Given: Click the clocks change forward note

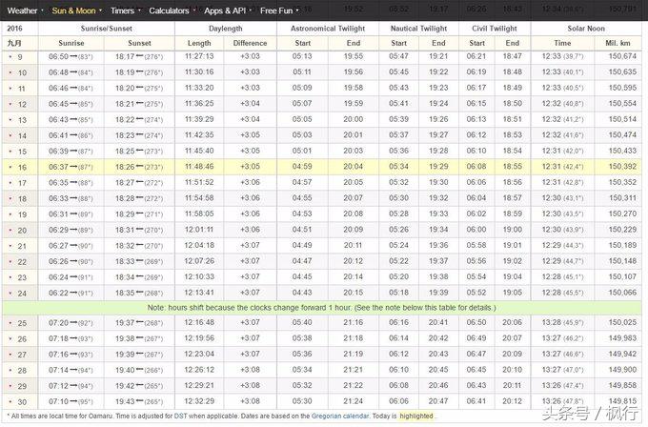Looking at the screenshot, I should pyautogui.click(x=321, y=308).
